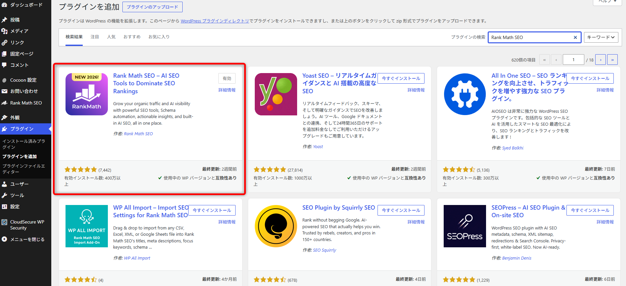Open the ダッシュボード sidebar icon
Image resolution: width=626 pixels, height=286 pixels.
[x=4, y=5]
